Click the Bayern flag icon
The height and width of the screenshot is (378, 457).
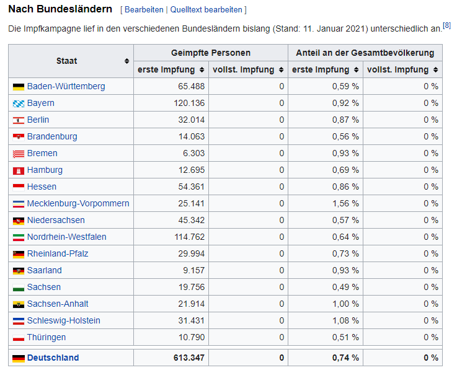point(19,103)
